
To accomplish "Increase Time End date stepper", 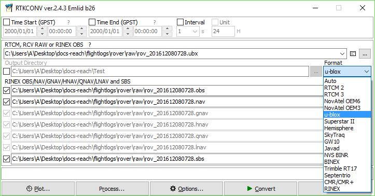I will [x=128, y=29].
